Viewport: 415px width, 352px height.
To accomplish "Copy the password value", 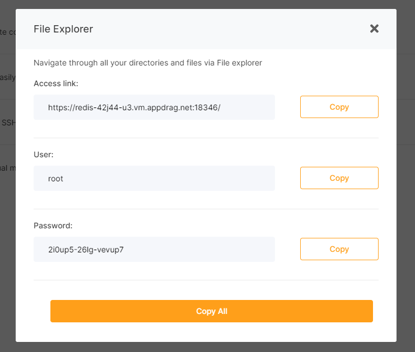I will pos(339,249).
